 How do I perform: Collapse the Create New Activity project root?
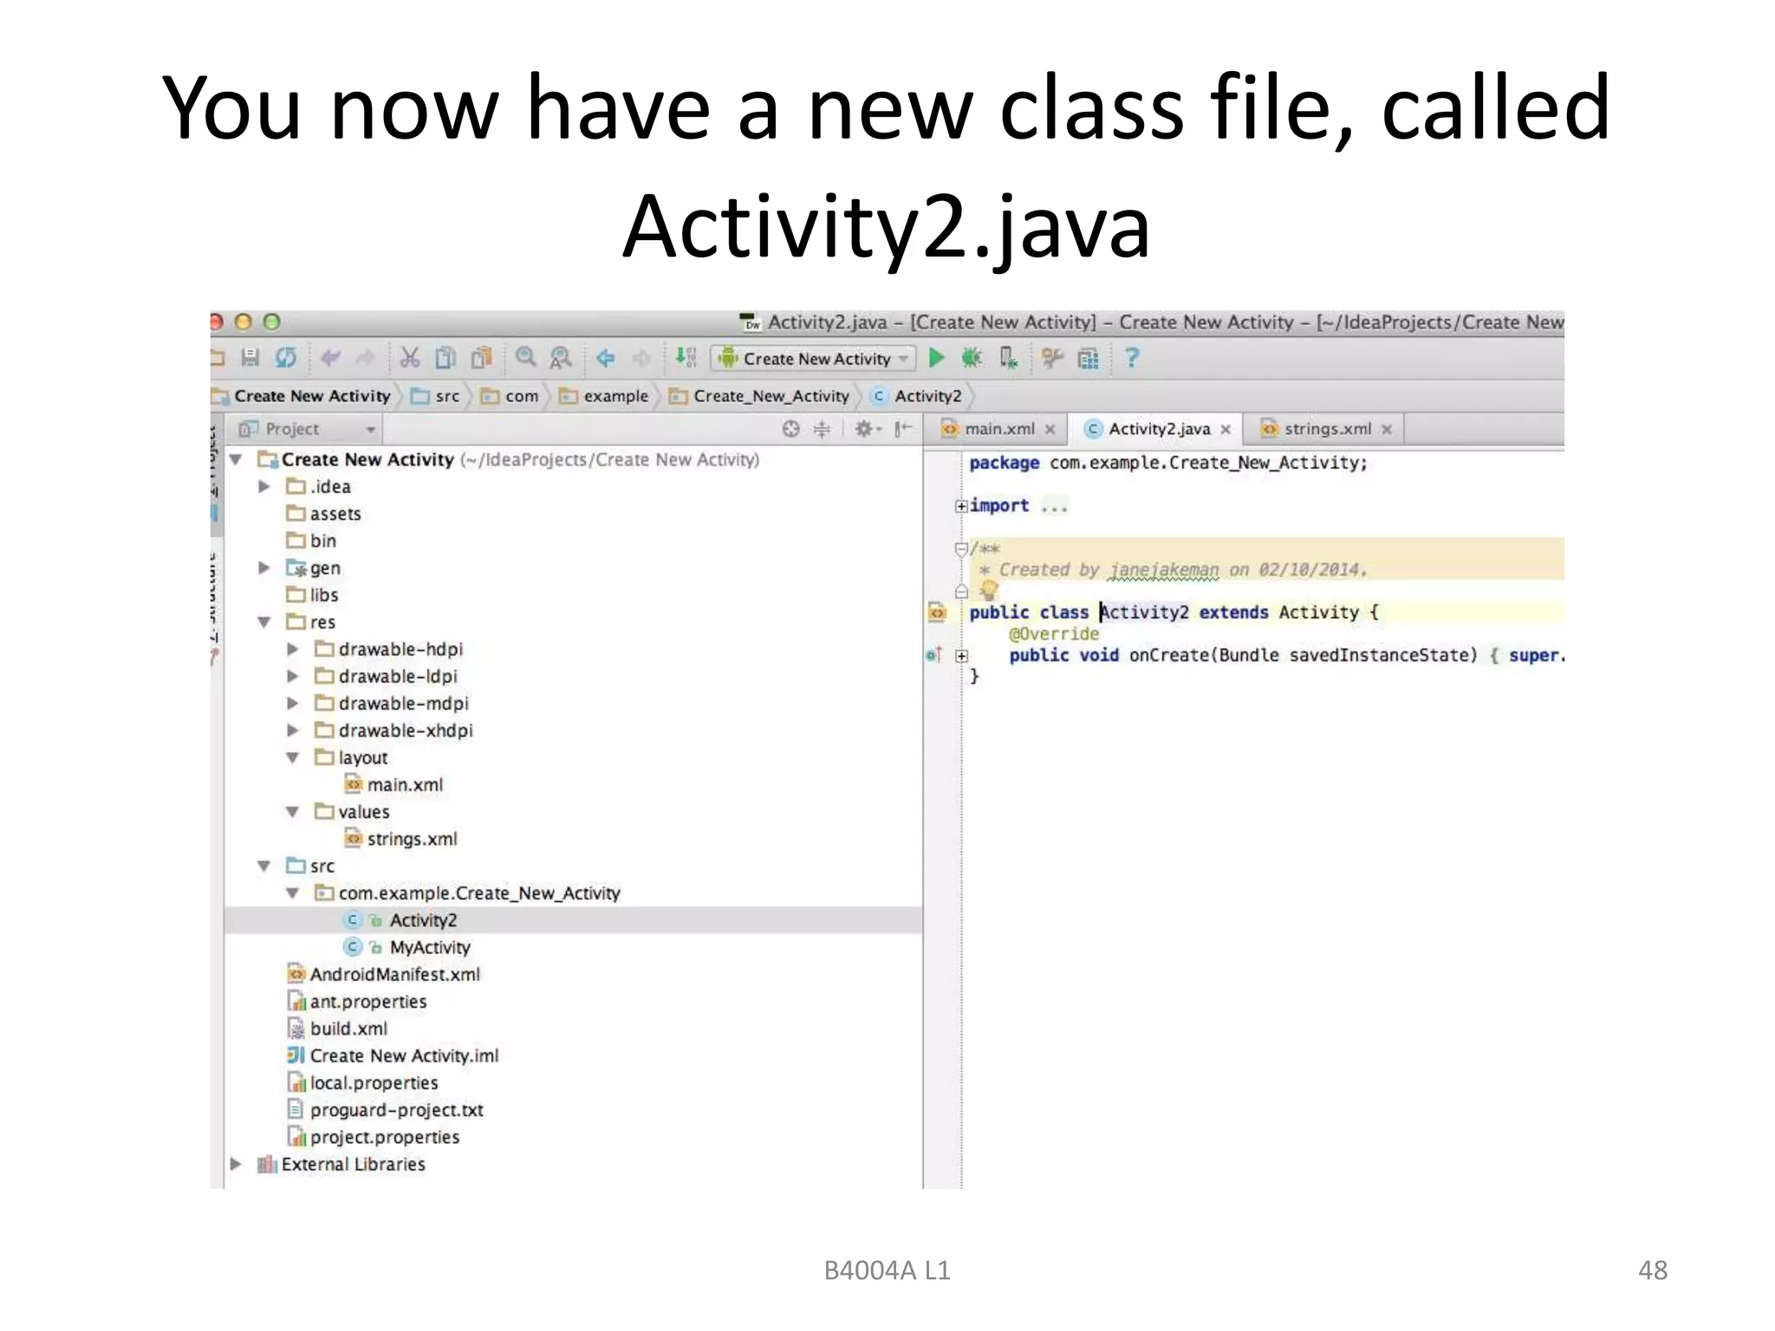click(x=236, y=459)
